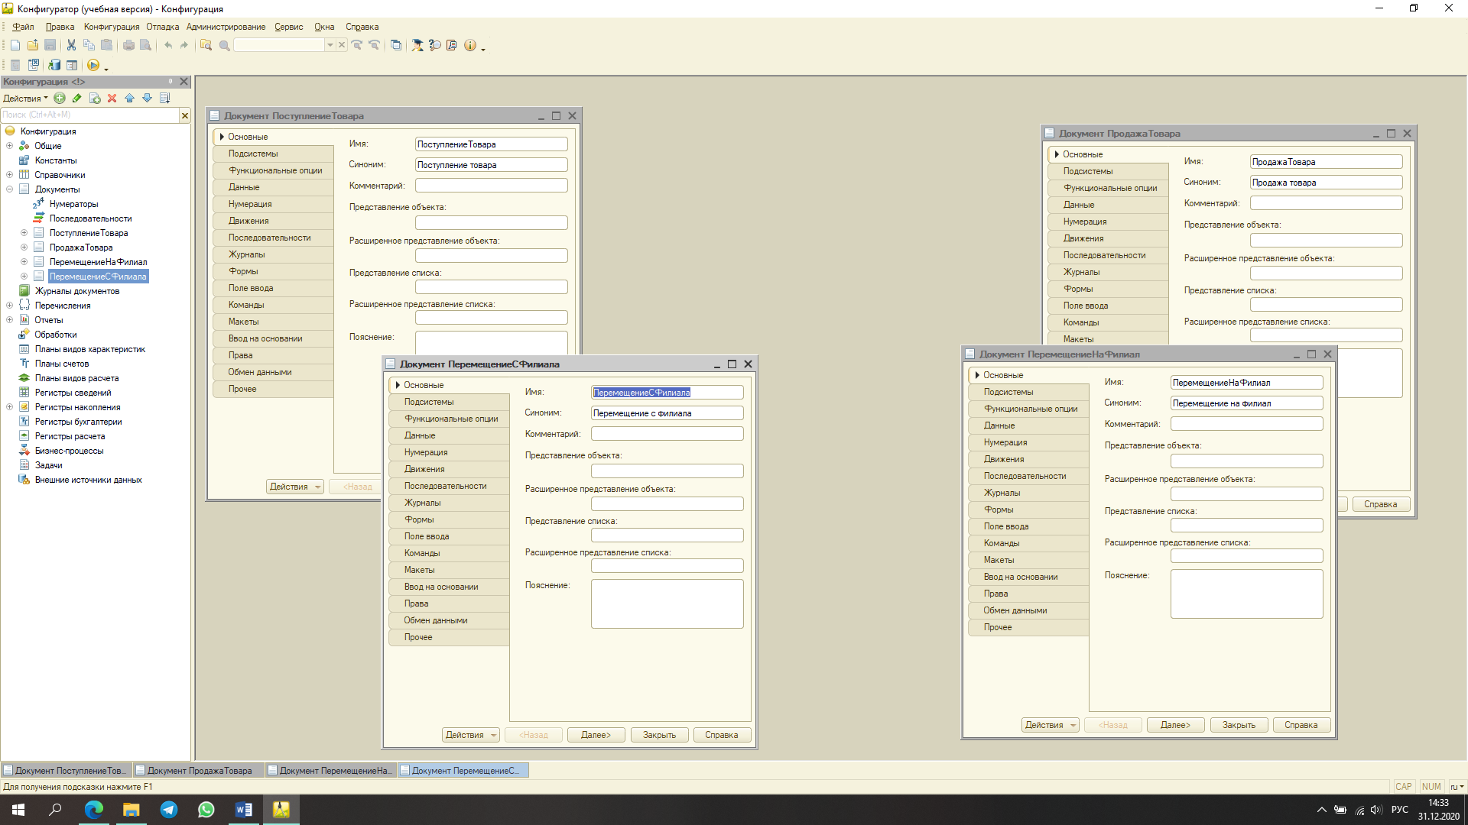Click Закрыть in ПеремещениеНаФилиал window

[1239, 725]
